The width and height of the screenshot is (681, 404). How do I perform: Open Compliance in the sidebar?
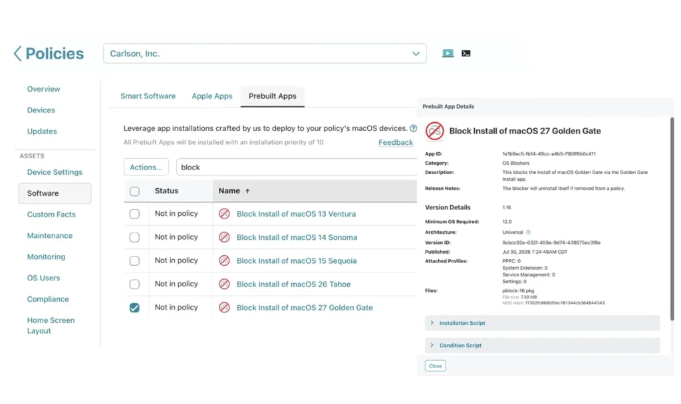point(48,299)
